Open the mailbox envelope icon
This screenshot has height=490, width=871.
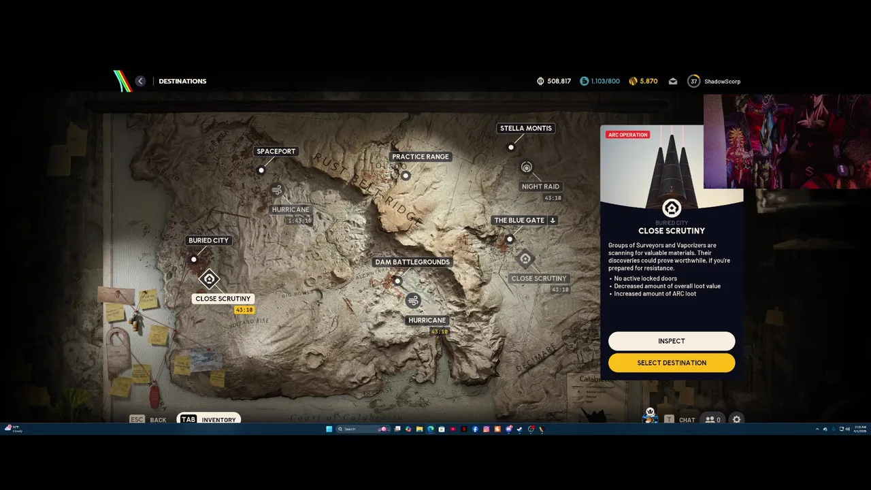click(673, 81)
